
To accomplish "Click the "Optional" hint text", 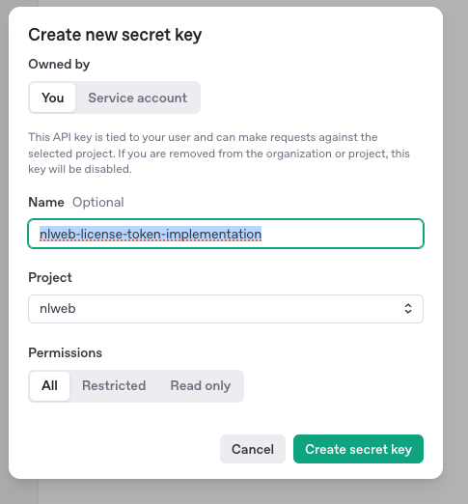I will [98, 202].
